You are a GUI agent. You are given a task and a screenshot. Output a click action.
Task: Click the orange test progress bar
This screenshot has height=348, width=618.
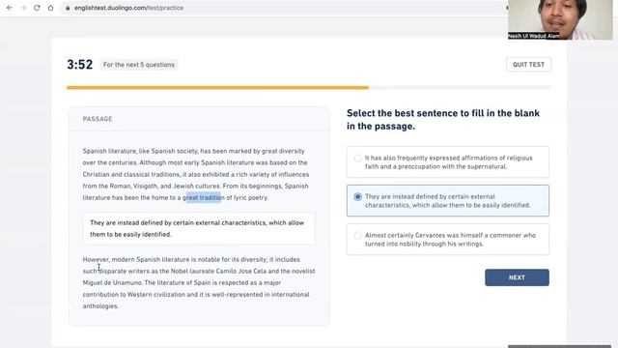(x=217, y=88)
